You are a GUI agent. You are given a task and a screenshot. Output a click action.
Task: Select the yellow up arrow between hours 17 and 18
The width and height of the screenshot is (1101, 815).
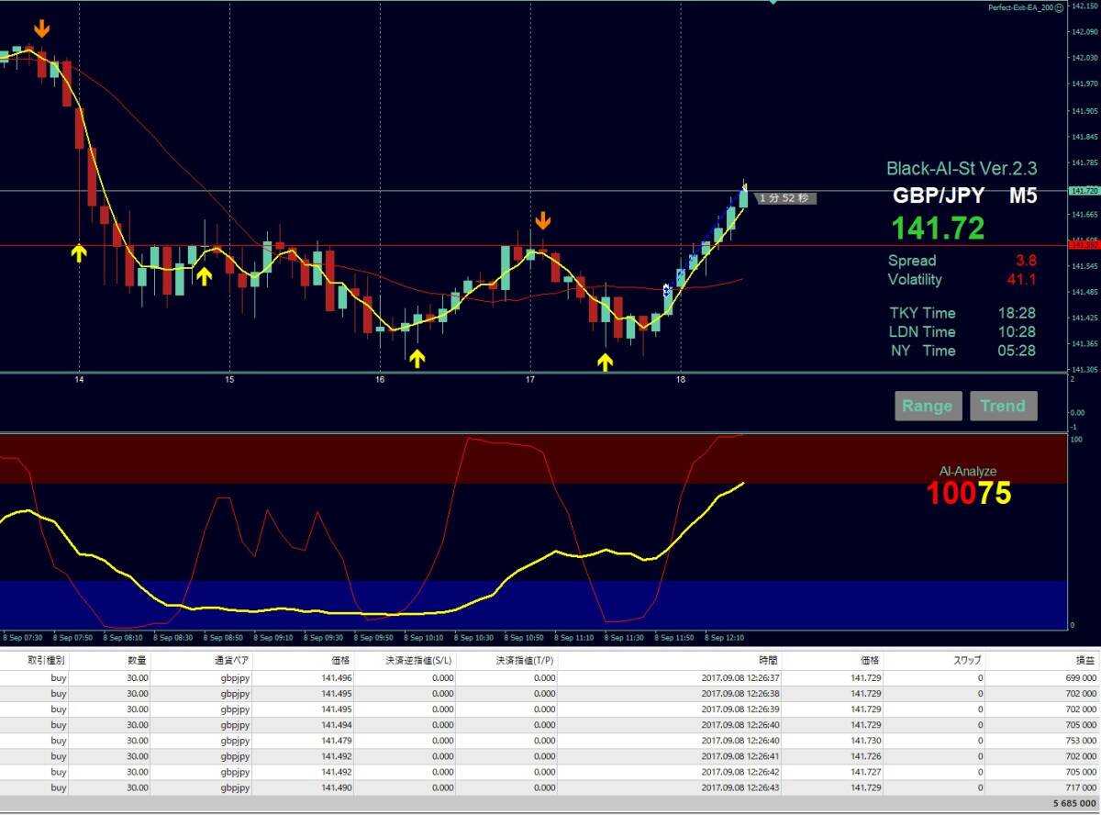(605, 363)
